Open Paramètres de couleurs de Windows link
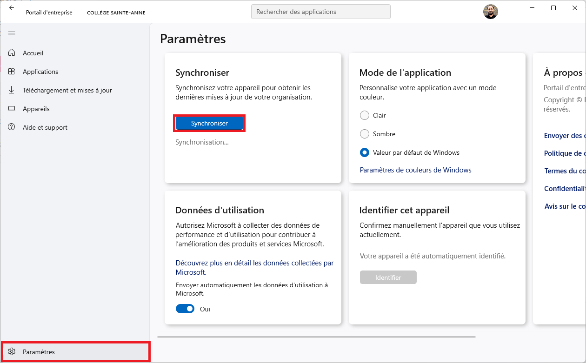The image size is (586, 363). point(415,170)
